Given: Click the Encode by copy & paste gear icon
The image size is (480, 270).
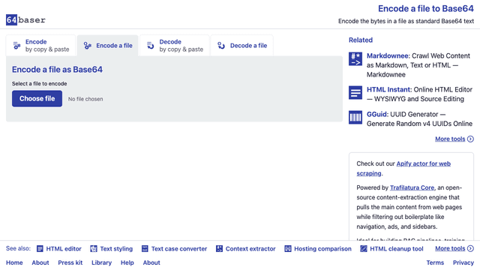Looking at the screenshot, I should point(16,46).
